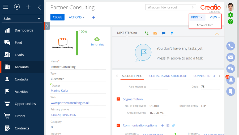Click the Name field Partner Consulting

pos(78,67)
